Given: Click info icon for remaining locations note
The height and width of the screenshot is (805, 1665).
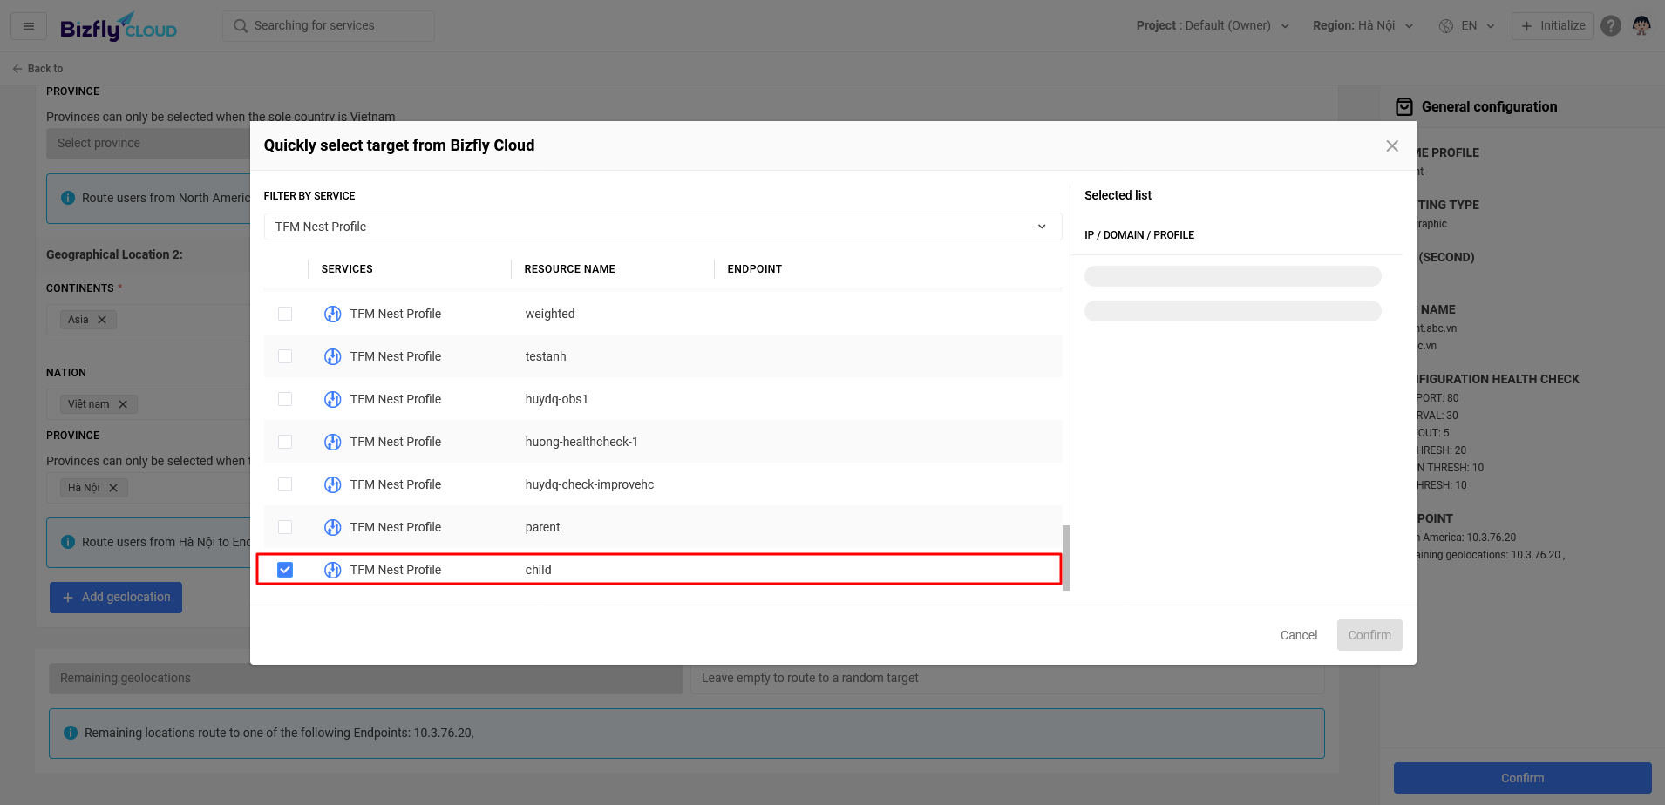Looking at the screenshot, I should (71, 733).
